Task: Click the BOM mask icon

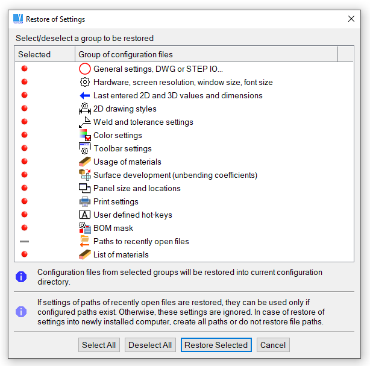Action: click(x=85, y=228)
